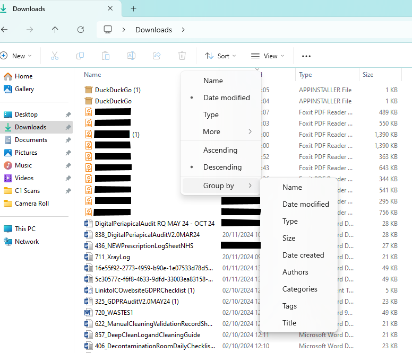
Task: Click the pin icon beside Desktop
Action: (68, 114)
